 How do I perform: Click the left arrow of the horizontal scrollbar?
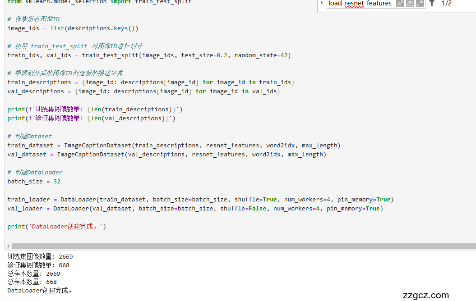pyautogui.click(x=8, y=246)
